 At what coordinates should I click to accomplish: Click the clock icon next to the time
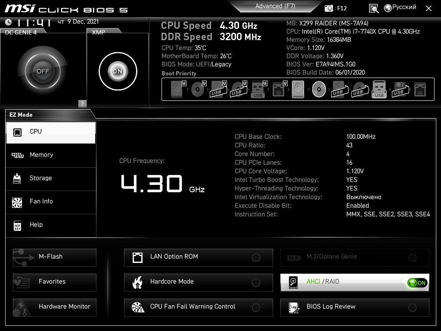[x=9, y=22]
